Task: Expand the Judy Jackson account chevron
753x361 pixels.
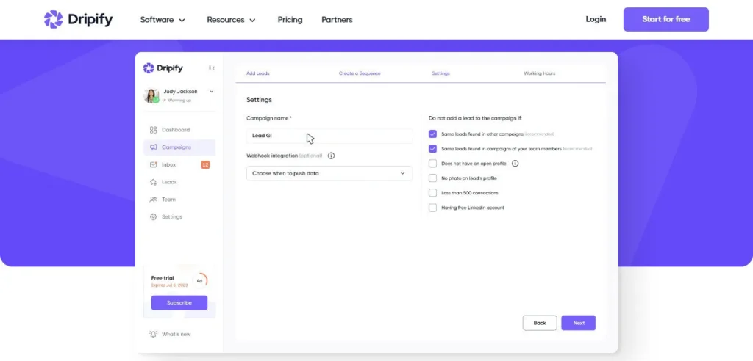Action: point(212,91)
